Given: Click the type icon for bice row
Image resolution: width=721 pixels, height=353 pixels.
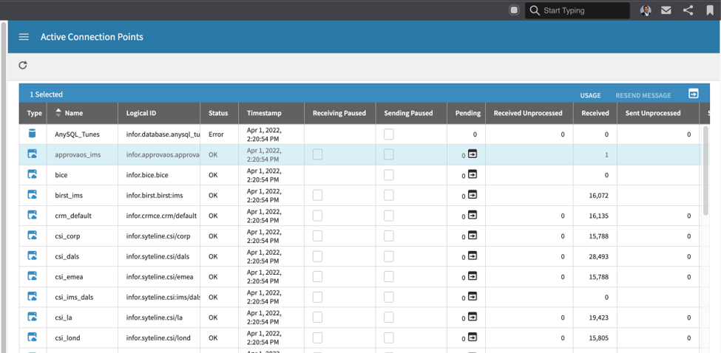Looking at the screenshot, I should (33, 174).
